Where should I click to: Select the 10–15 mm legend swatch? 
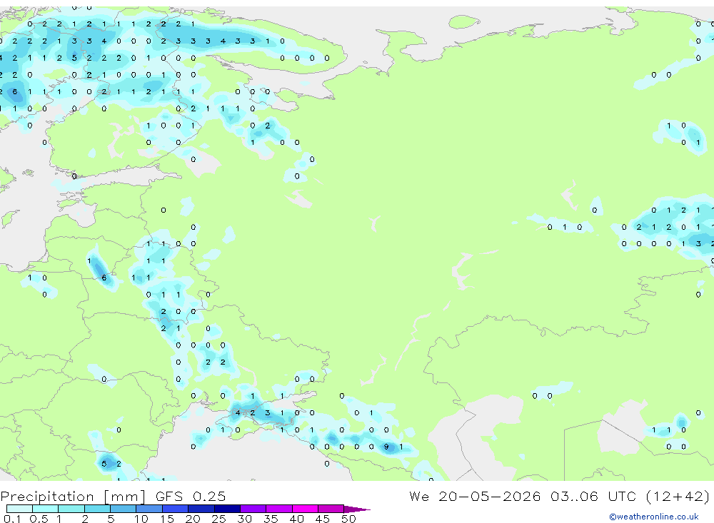click(149, 509)
